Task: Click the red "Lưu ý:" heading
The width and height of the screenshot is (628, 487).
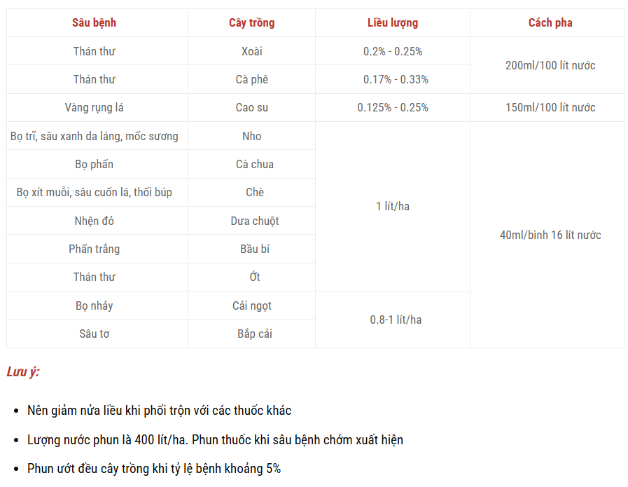Action: pos(23,372)
